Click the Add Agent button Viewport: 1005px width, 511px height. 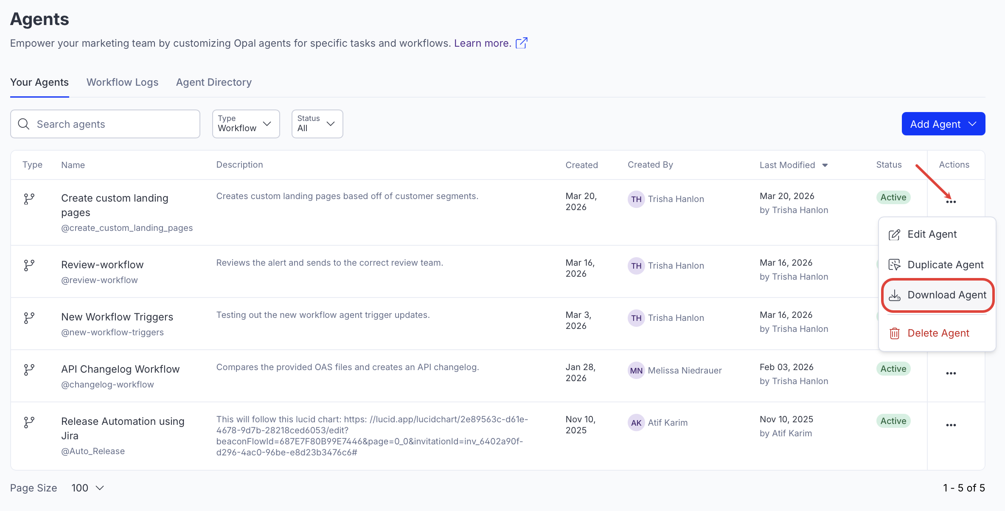[943, 124]
